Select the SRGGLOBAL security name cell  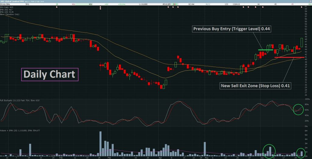(x=5, y=4)
